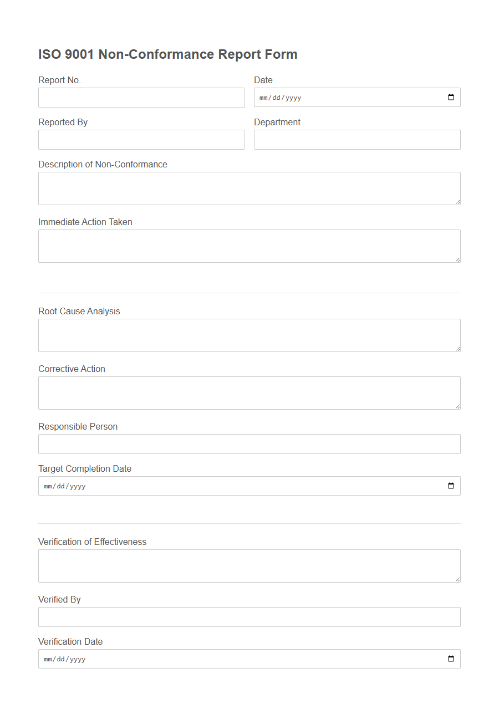This screenshot has height=714, width=499.
Task: Click the Corrective Action textarea
Action: click(x=249, y=392)
